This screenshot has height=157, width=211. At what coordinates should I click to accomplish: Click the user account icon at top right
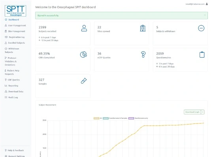click(x=207, y=4)
